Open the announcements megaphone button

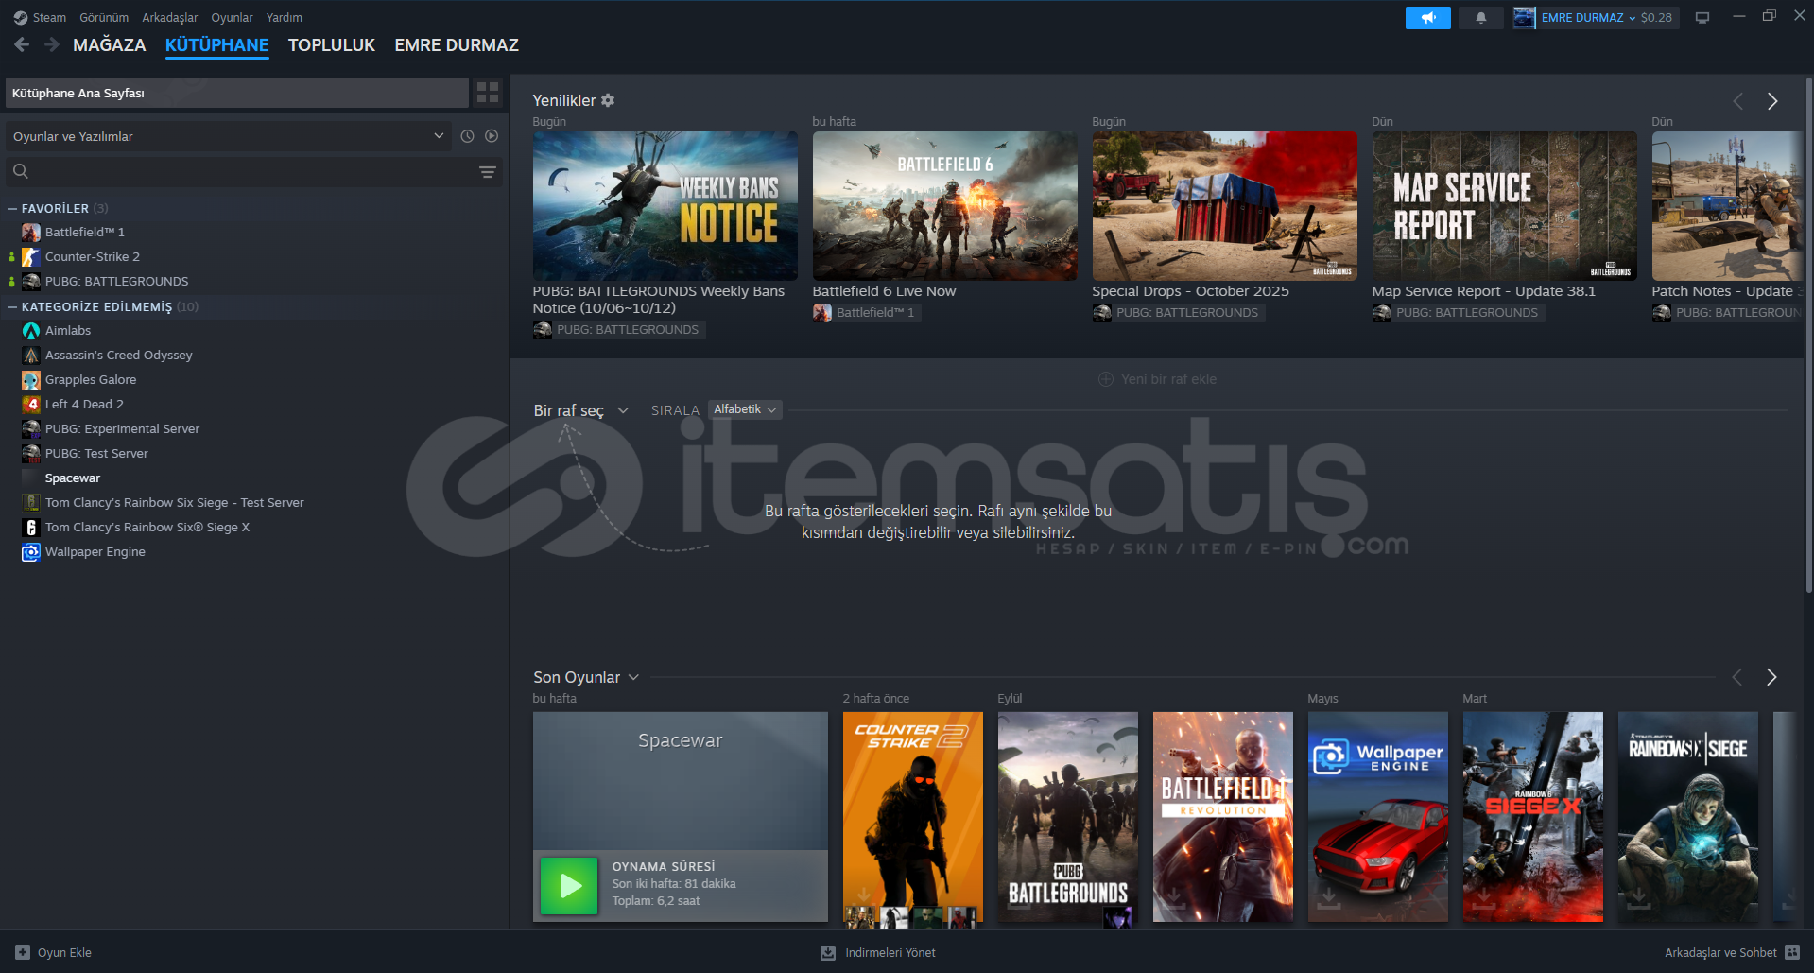1427,18
